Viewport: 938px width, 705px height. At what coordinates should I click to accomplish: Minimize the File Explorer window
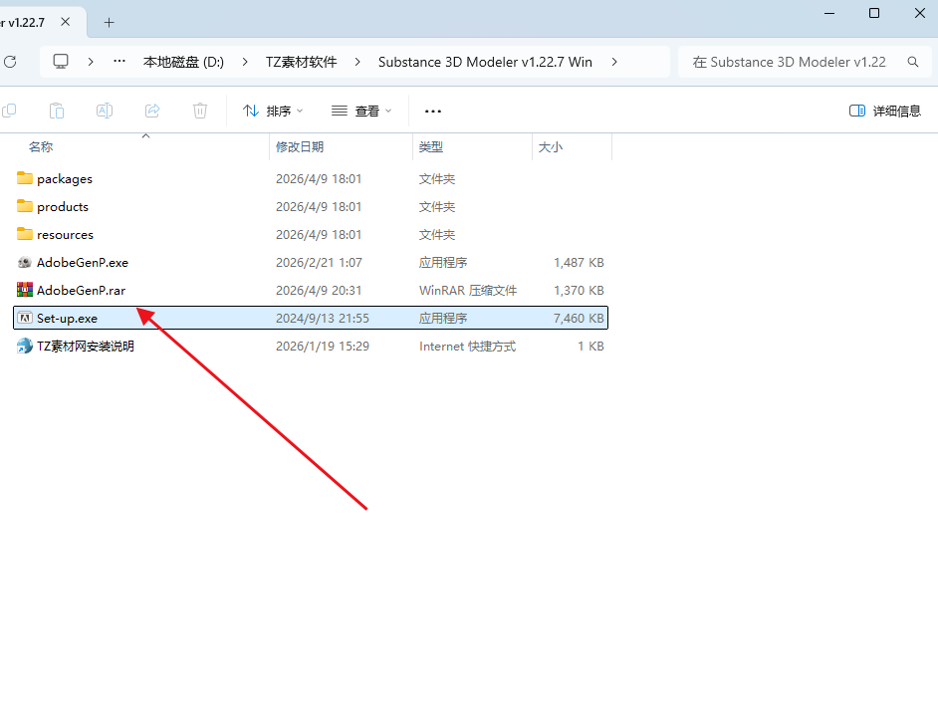pyautogui.click(x=829, y=13)
